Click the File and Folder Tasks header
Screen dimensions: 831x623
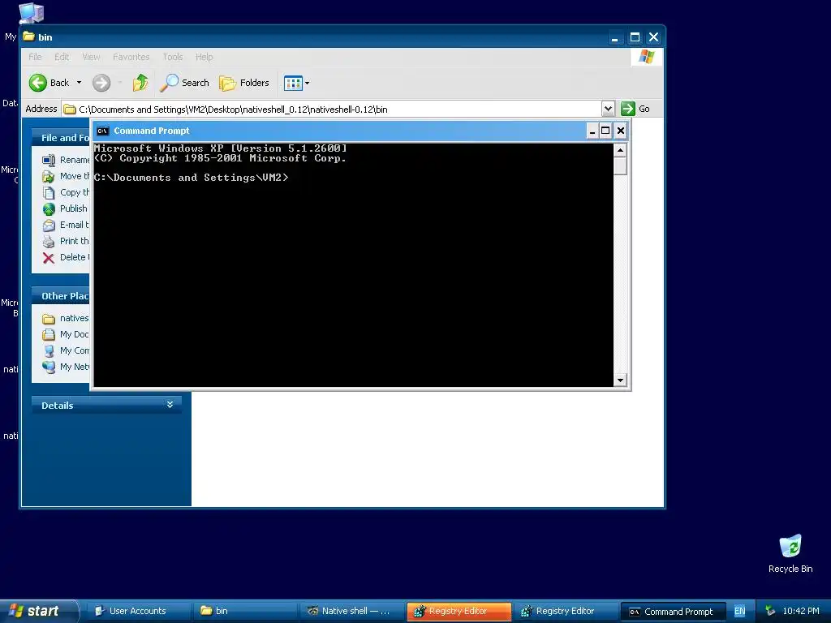60,138
